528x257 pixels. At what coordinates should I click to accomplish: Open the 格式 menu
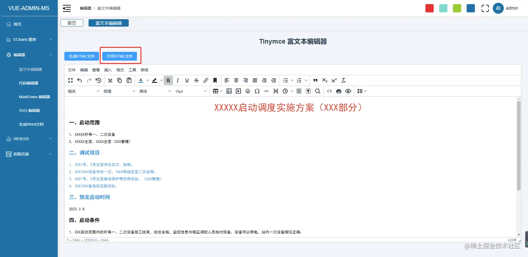120,70
